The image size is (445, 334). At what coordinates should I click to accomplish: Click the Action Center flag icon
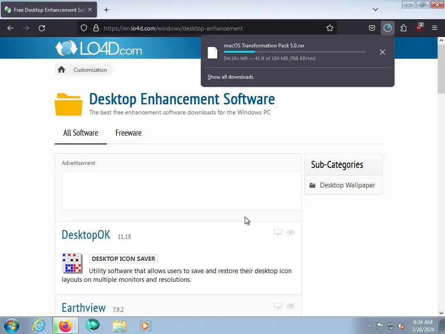(380, 326)
